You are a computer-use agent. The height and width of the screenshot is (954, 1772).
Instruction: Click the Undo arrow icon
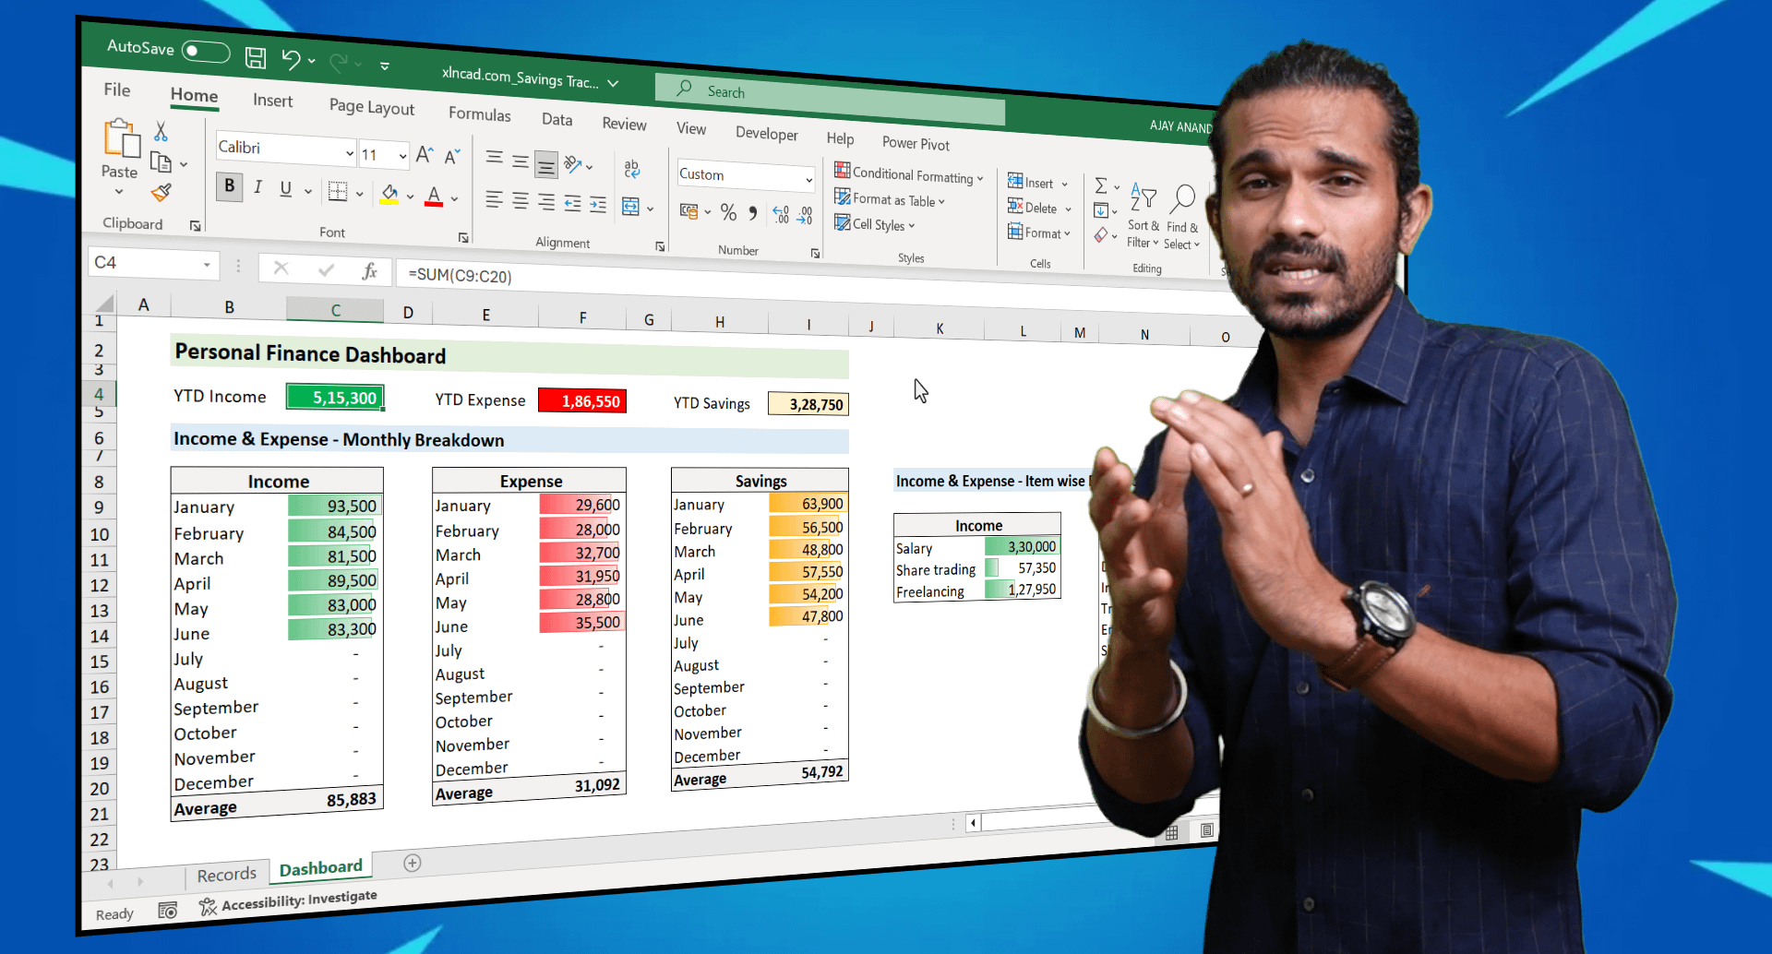point(291,60)
